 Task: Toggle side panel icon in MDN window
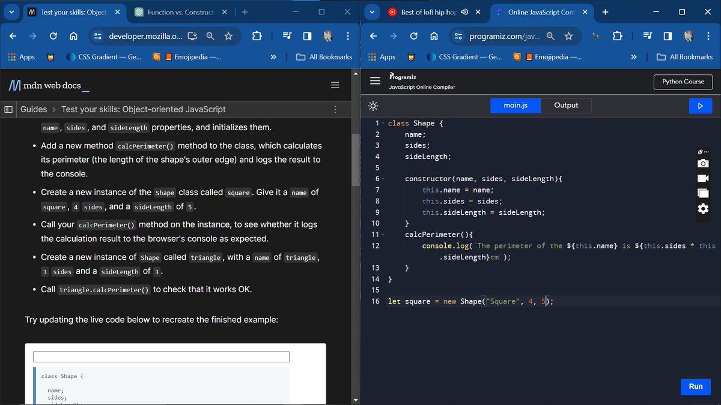(x=308, y=36)
